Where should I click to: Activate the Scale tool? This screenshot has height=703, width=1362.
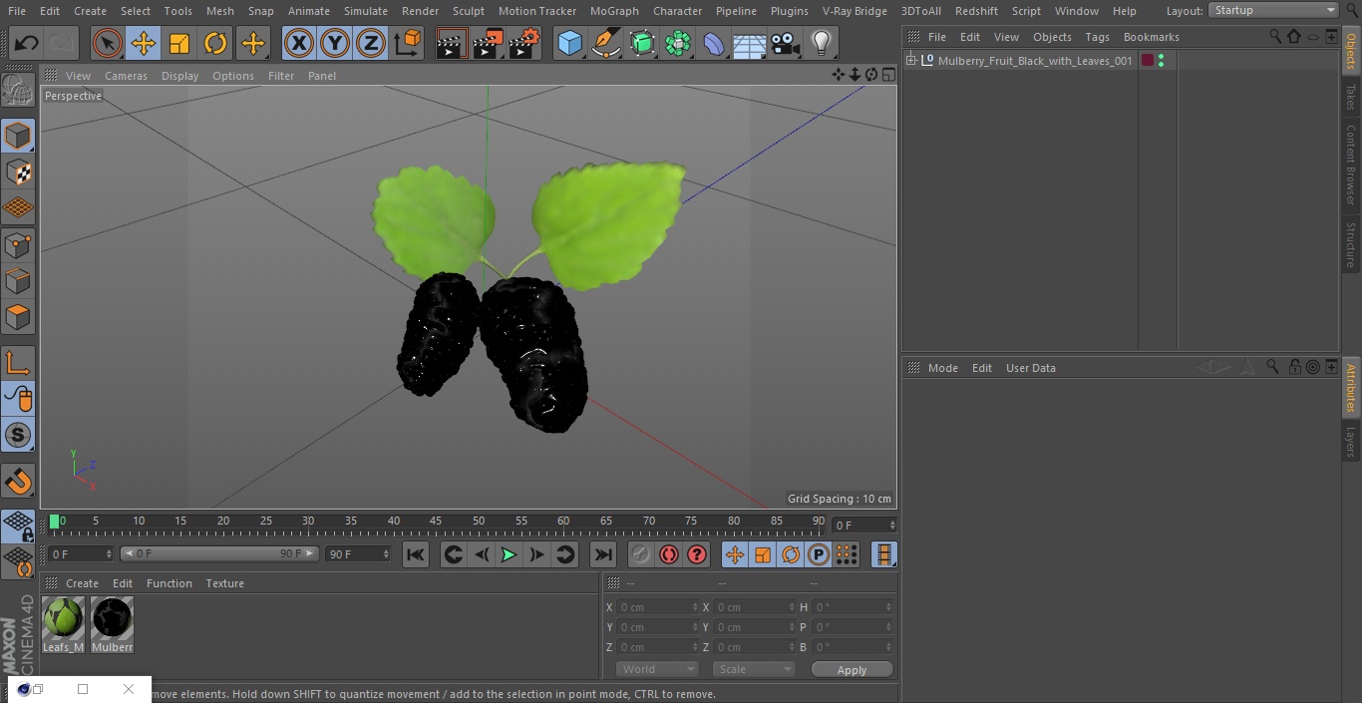(179, 43)
